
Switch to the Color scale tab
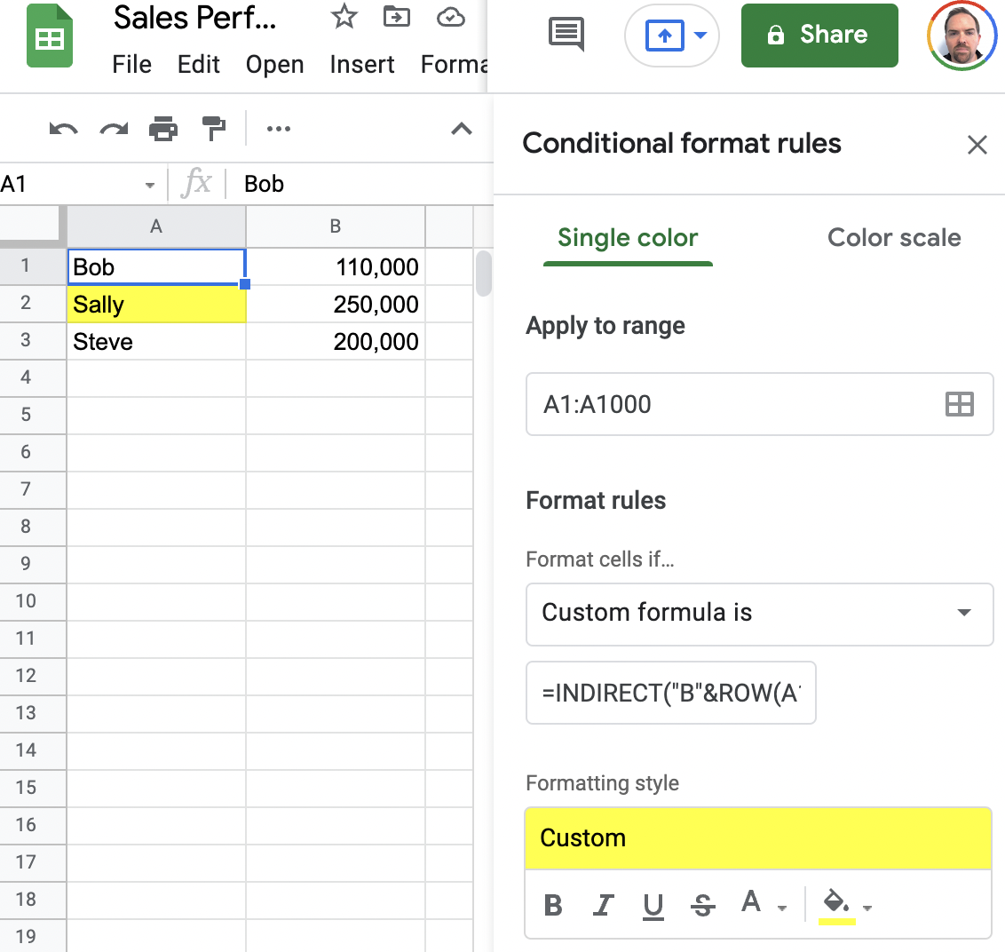tap(893, 237)
